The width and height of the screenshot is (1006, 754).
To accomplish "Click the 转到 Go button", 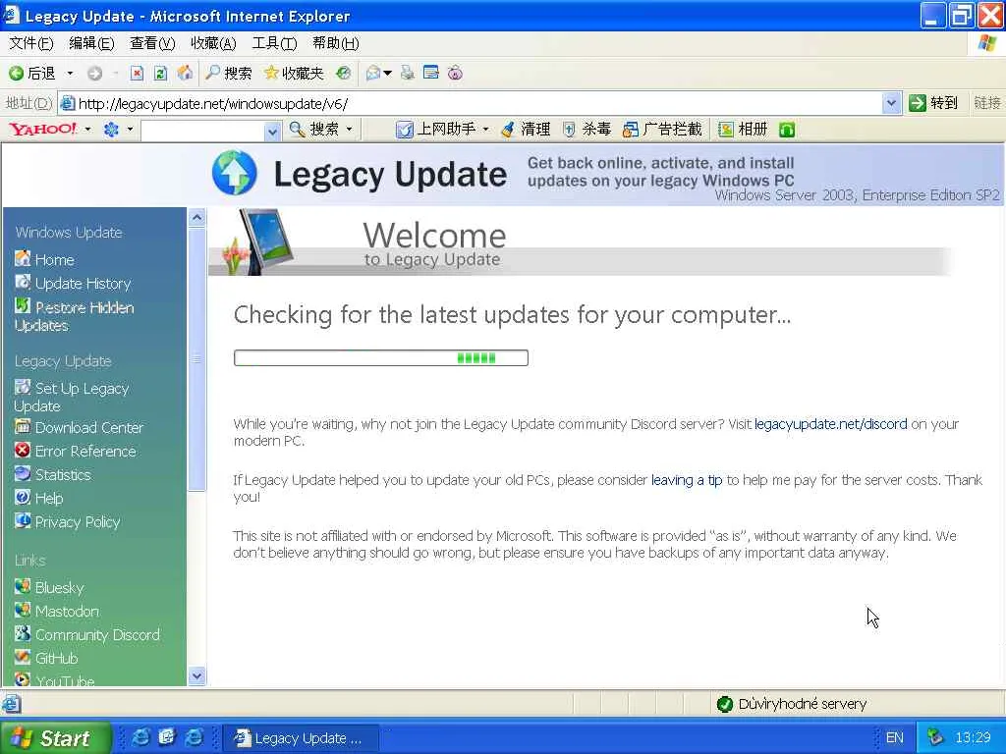I will coord(933,103).
